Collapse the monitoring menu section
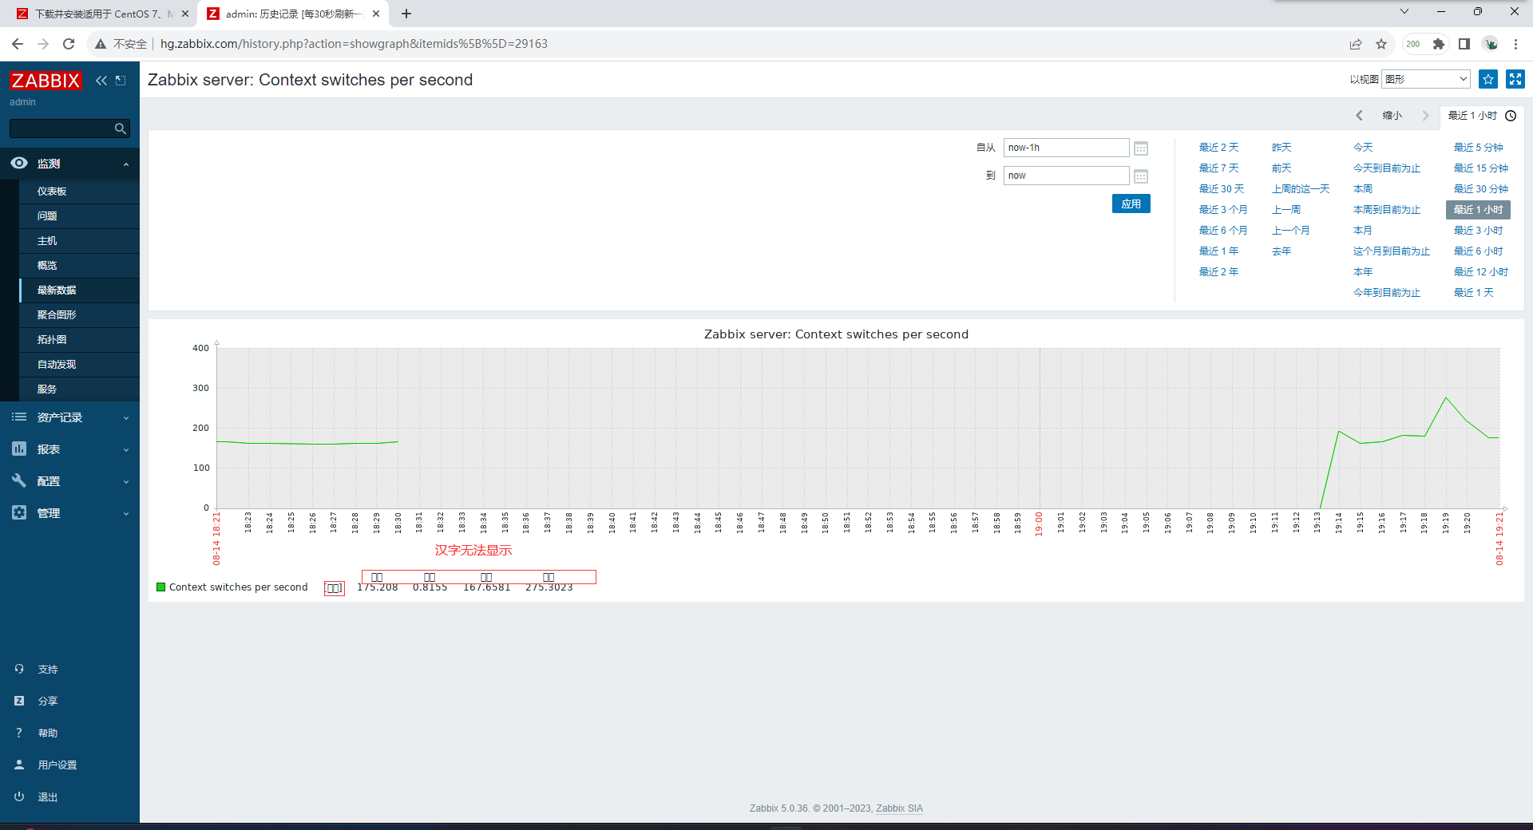Image resolution: width=1533 pixels, height=830 pixels. (126, 164)
